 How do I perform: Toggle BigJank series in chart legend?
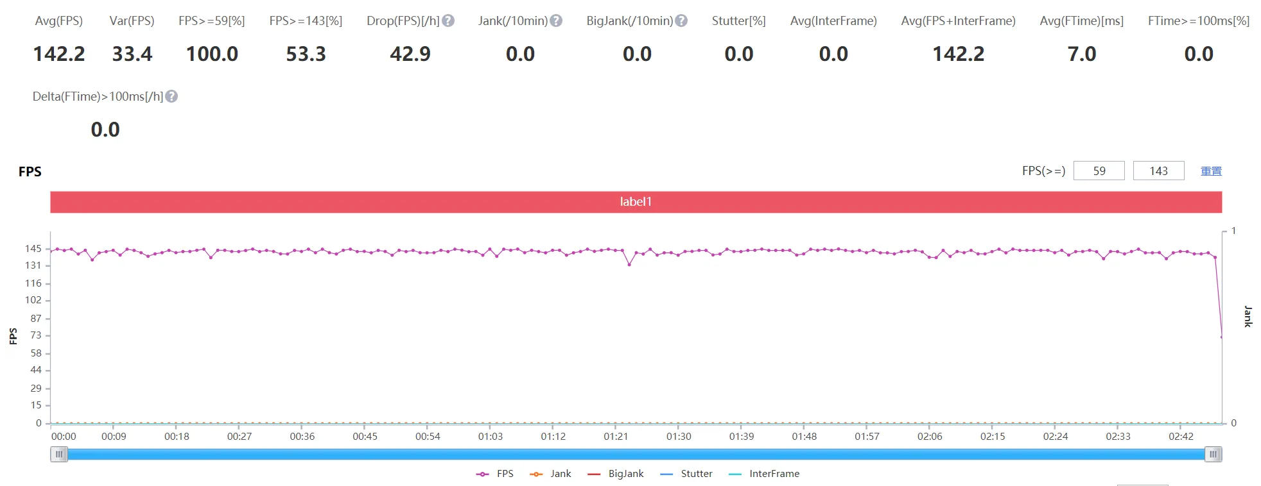(615, 474)
